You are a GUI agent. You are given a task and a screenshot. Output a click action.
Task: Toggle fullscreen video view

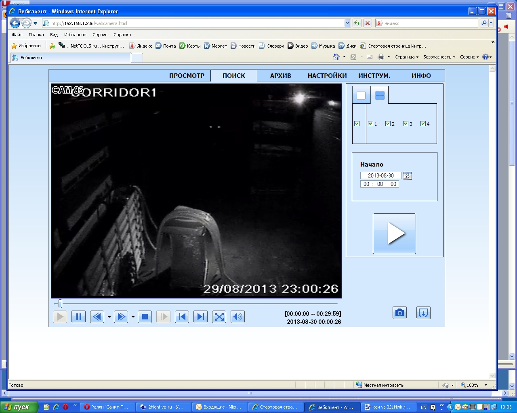[219, 317]
